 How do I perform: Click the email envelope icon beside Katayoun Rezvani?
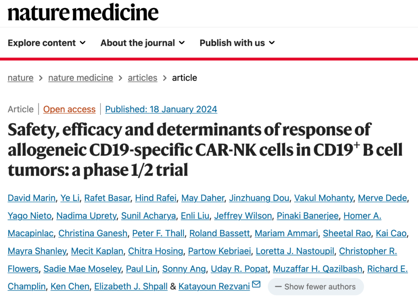(256, 285)
